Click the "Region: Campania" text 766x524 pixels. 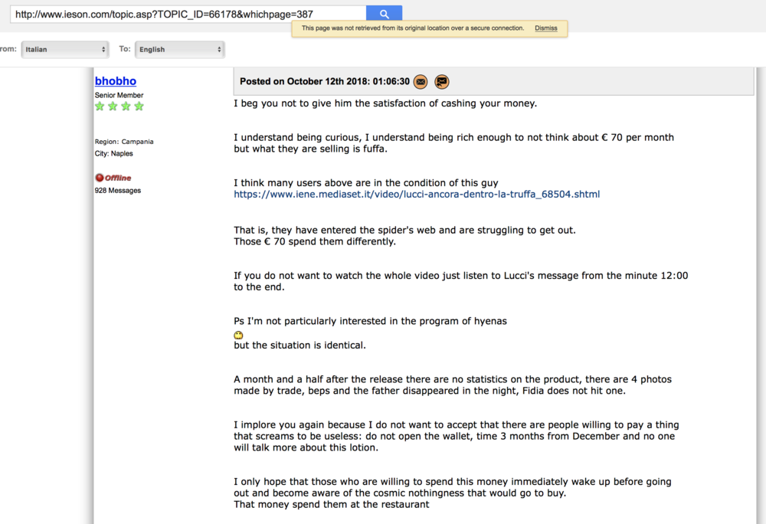pos(124,142)
